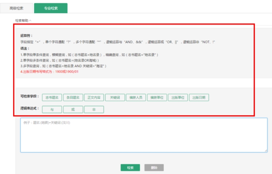Insert the 非 logical operator
272x174 pixels.
click(x=94, y=109)
